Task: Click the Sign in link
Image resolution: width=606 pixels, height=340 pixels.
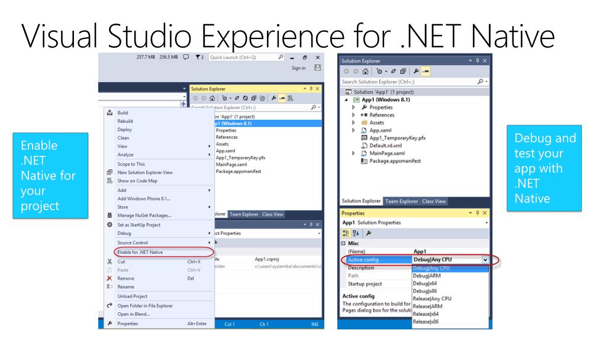Action: pyautogui.click(x=298, y=68)
